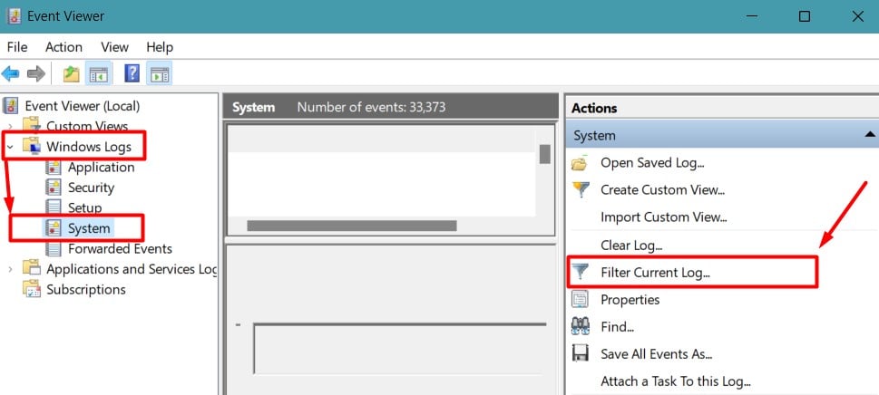Click the Save All Events floppy disk icon
Screen dimensions: 879x395
point(580,353)
